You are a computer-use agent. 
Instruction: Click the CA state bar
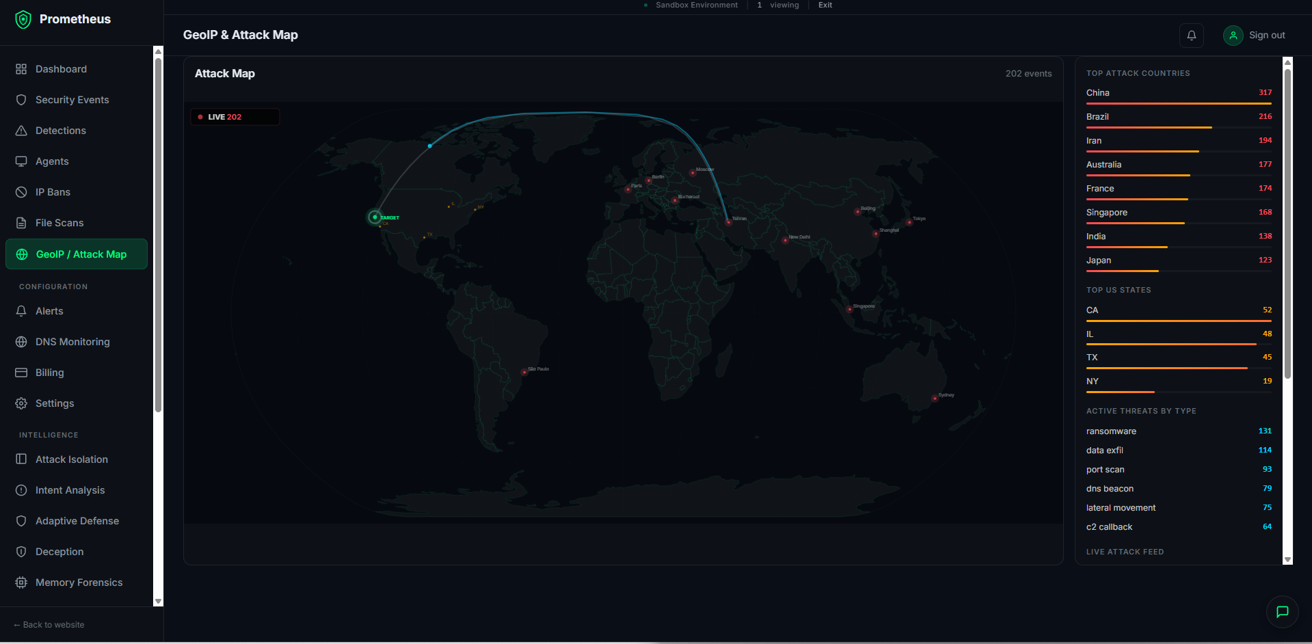(1179, 321)
